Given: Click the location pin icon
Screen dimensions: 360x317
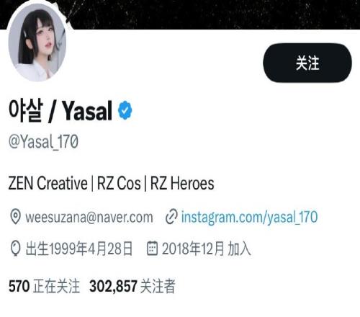Looking at the screenshot, I should coord(16,217).
